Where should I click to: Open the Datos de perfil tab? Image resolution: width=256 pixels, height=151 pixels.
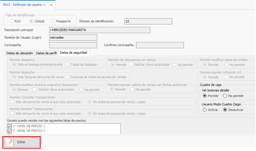(x=46, y=53)
